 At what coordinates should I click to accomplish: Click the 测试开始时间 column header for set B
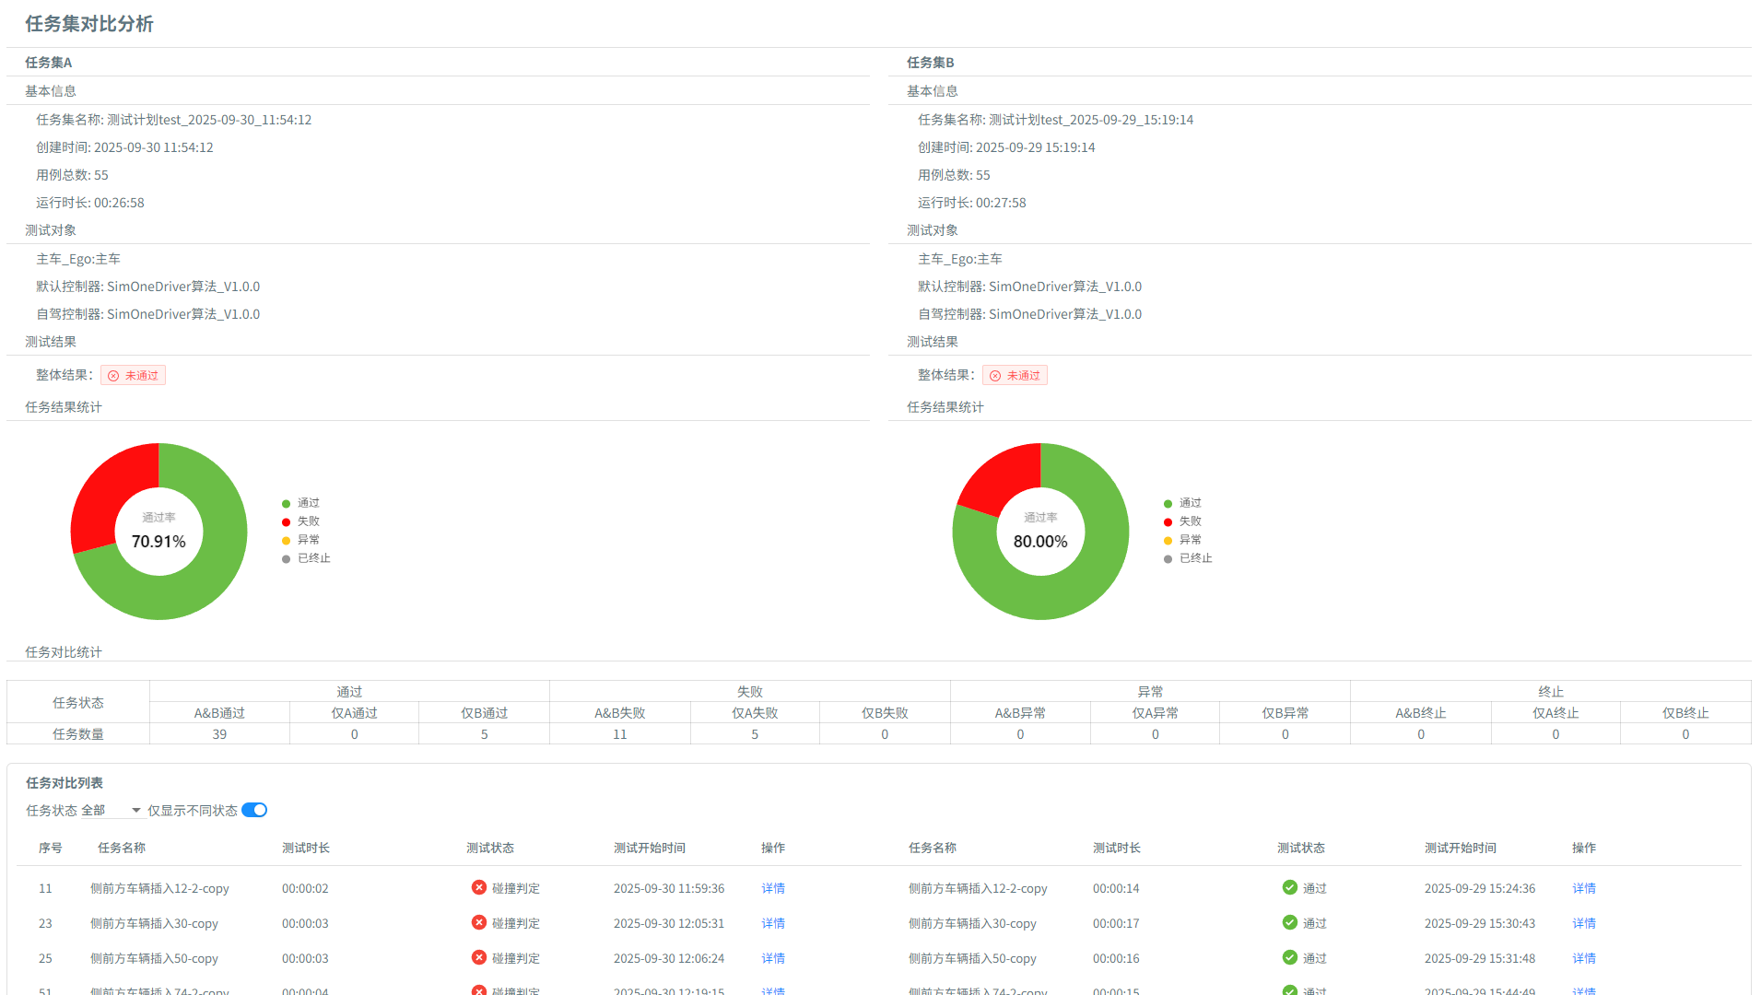click(x=1460, y=849)
